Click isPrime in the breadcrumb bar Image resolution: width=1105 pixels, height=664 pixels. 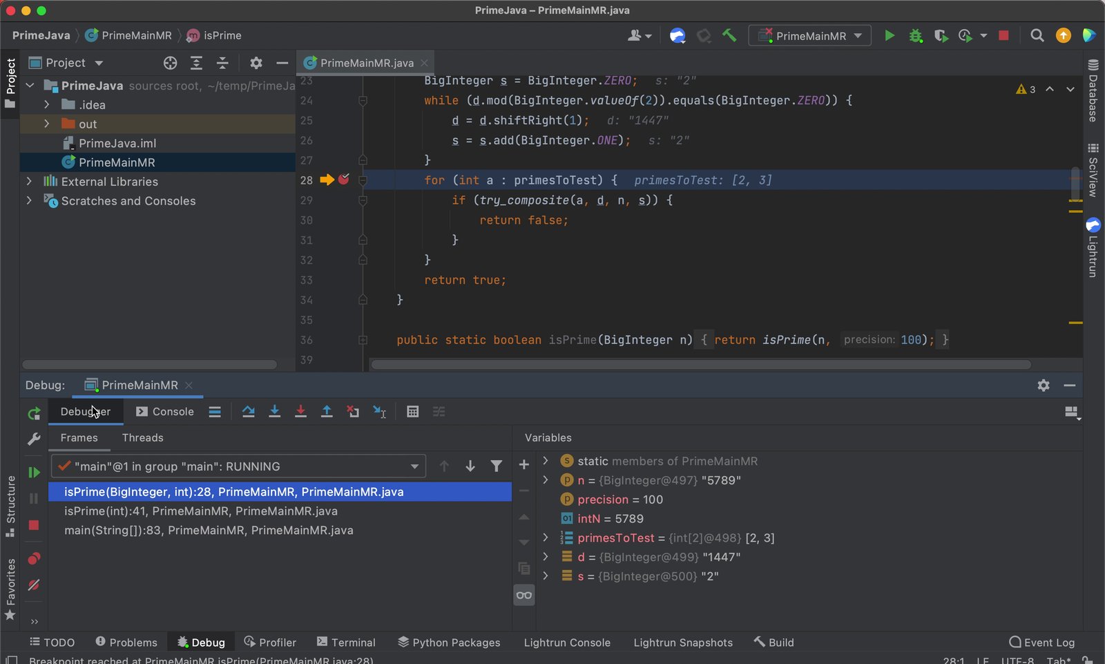click(214, 35)
